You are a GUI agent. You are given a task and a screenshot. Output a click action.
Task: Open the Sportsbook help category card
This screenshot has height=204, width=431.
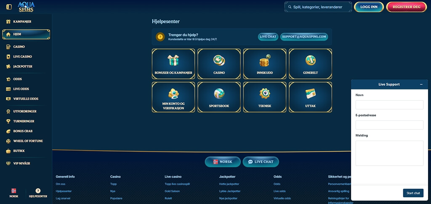pos(219,97)
